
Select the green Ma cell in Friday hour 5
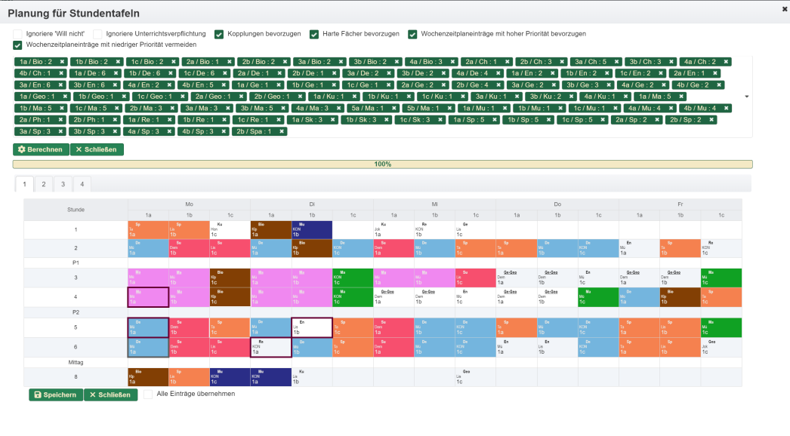(x=721, y=327)
